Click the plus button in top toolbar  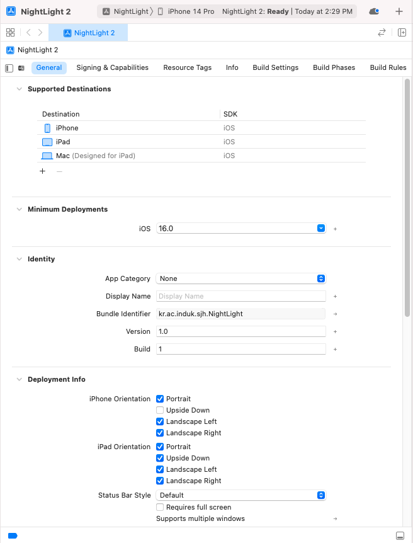399,11
